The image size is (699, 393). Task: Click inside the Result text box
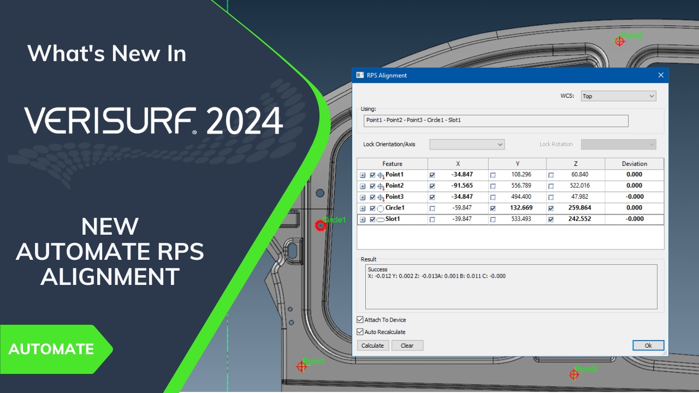click(x=511, y=287)
